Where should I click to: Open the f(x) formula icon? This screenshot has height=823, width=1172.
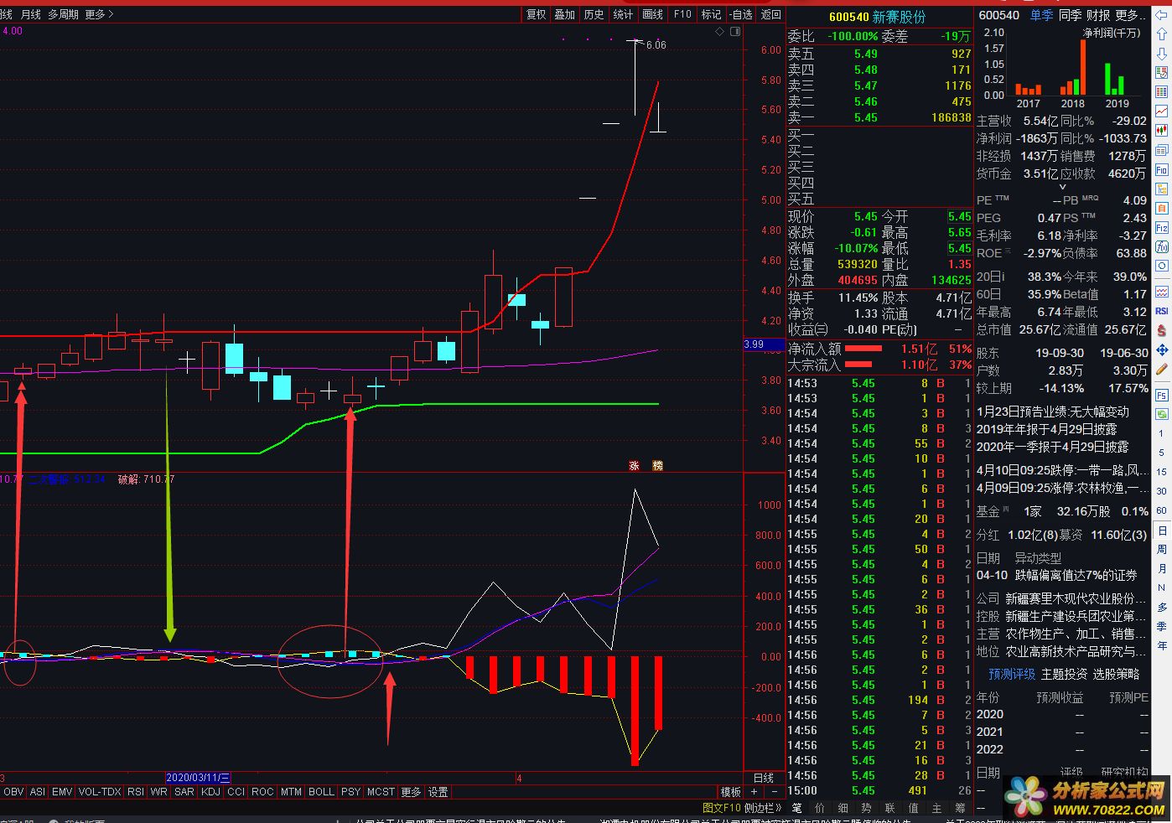click(1162, 246)
